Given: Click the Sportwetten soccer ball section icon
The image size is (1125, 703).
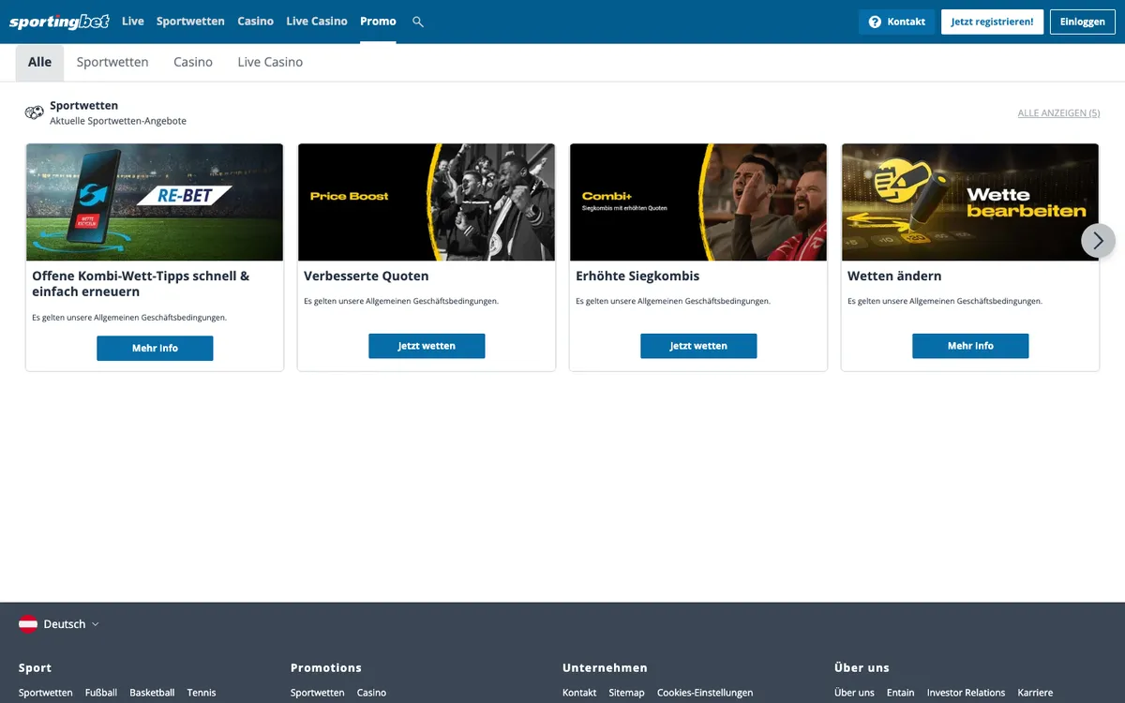Looking at the screenshot, I should click(35, 112).
